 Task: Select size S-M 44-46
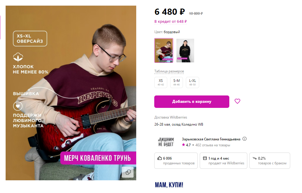tap(176, 82)
